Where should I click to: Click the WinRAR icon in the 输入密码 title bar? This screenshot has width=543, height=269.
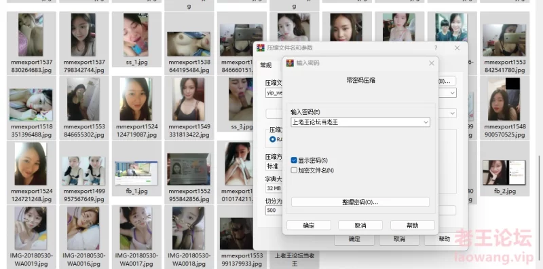point(290,63)
